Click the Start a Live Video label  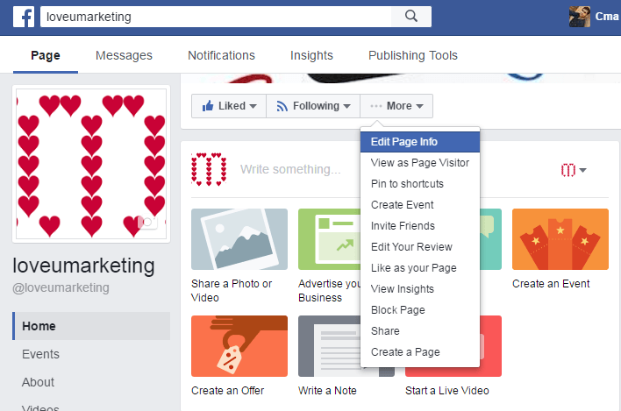[446, 391]
